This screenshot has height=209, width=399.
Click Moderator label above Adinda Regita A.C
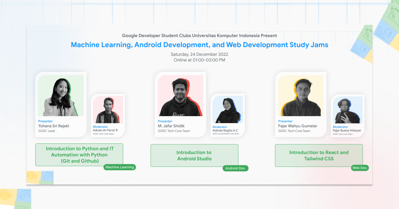click(220, 127)
